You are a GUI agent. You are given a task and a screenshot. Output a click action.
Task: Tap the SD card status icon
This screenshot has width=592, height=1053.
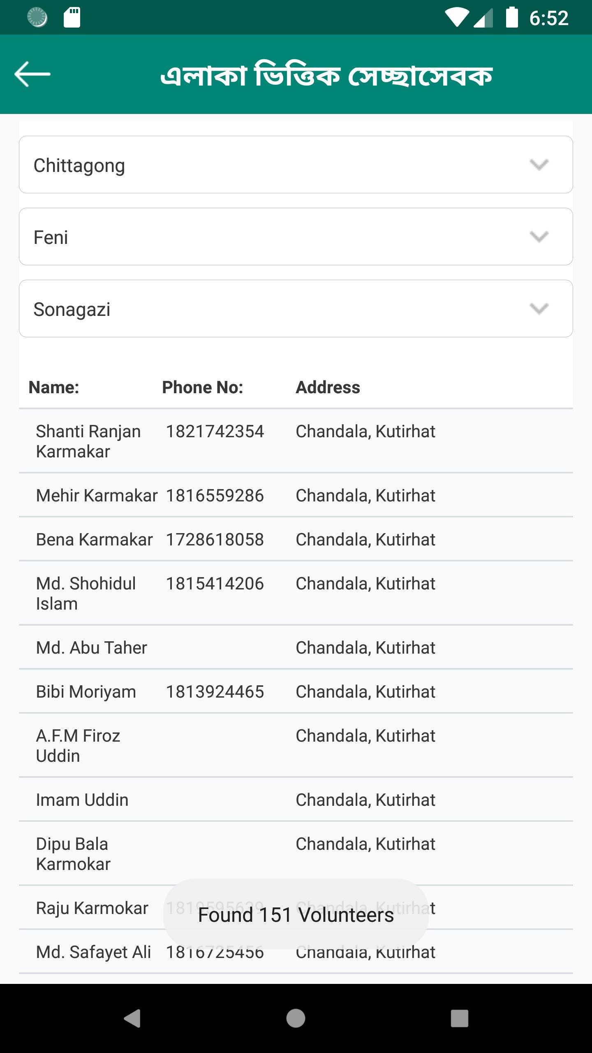(x=72, y=18)
